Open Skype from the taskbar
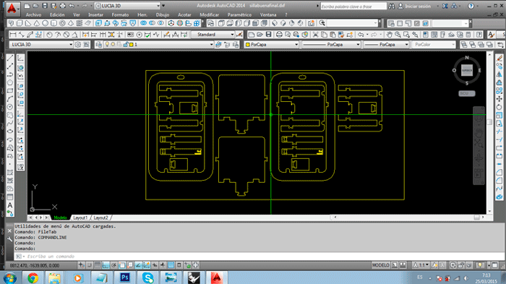 (147, 277)
